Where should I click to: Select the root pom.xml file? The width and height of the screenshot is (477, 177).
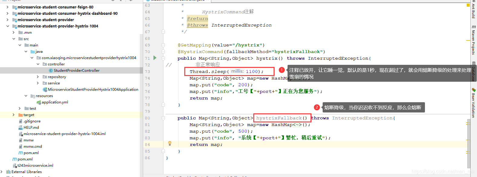click(x=25, y=159)
